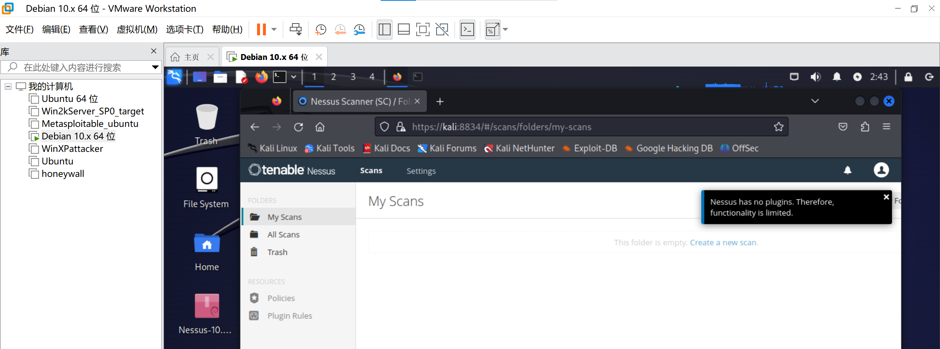Viewport: 940px width, 349px height.
Task: Open the Firefox list all tabs chevron
Action: (x=815, y=101)
